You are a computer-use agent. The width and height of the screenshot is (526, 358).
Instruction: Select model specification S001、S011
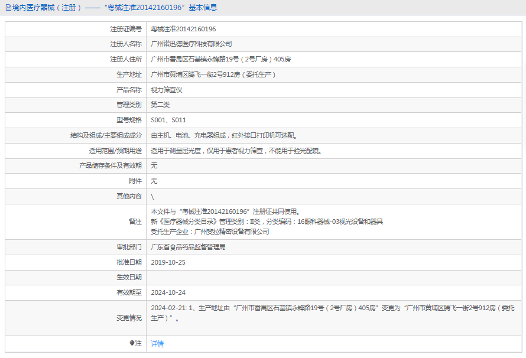tap(168, 120)
